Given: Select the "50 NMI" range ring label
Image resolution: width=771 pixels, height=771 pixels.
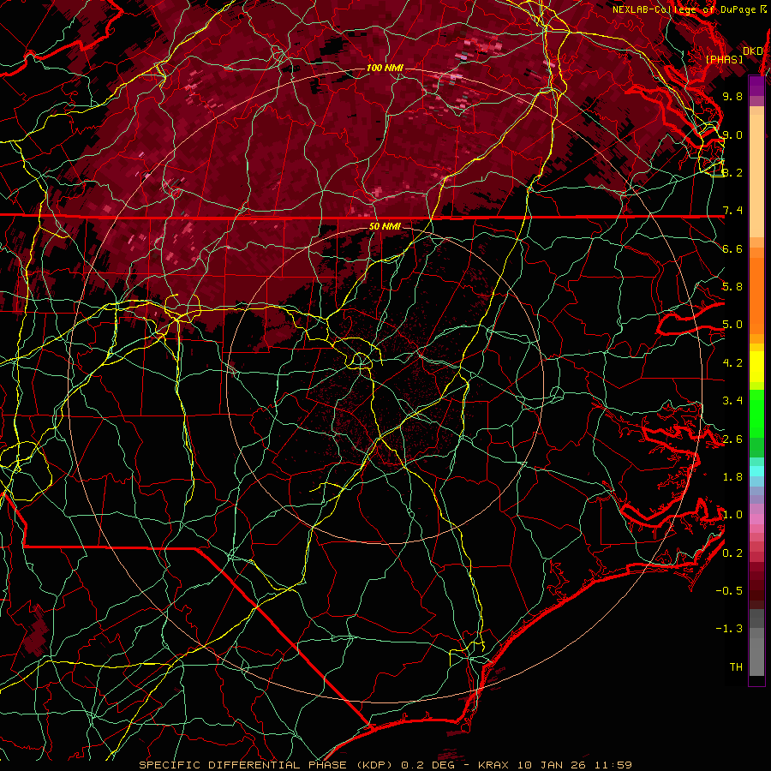Looking at the screenshot, I should tap(385, 226).
